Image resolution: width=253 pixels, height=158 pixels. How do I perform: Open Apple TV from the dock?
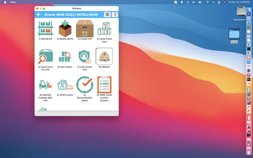[249, 79]
